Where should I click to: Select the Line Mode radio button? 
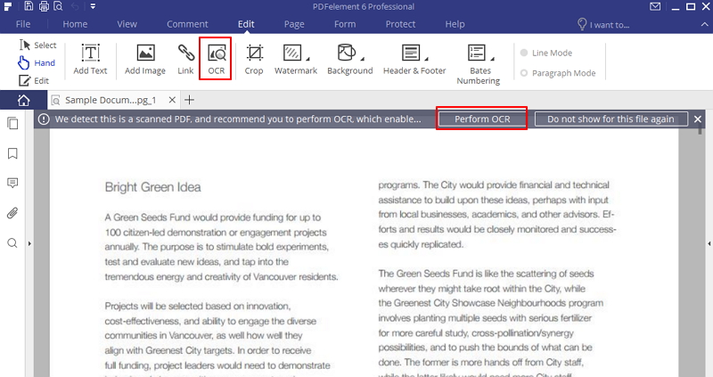coord(524,53)
